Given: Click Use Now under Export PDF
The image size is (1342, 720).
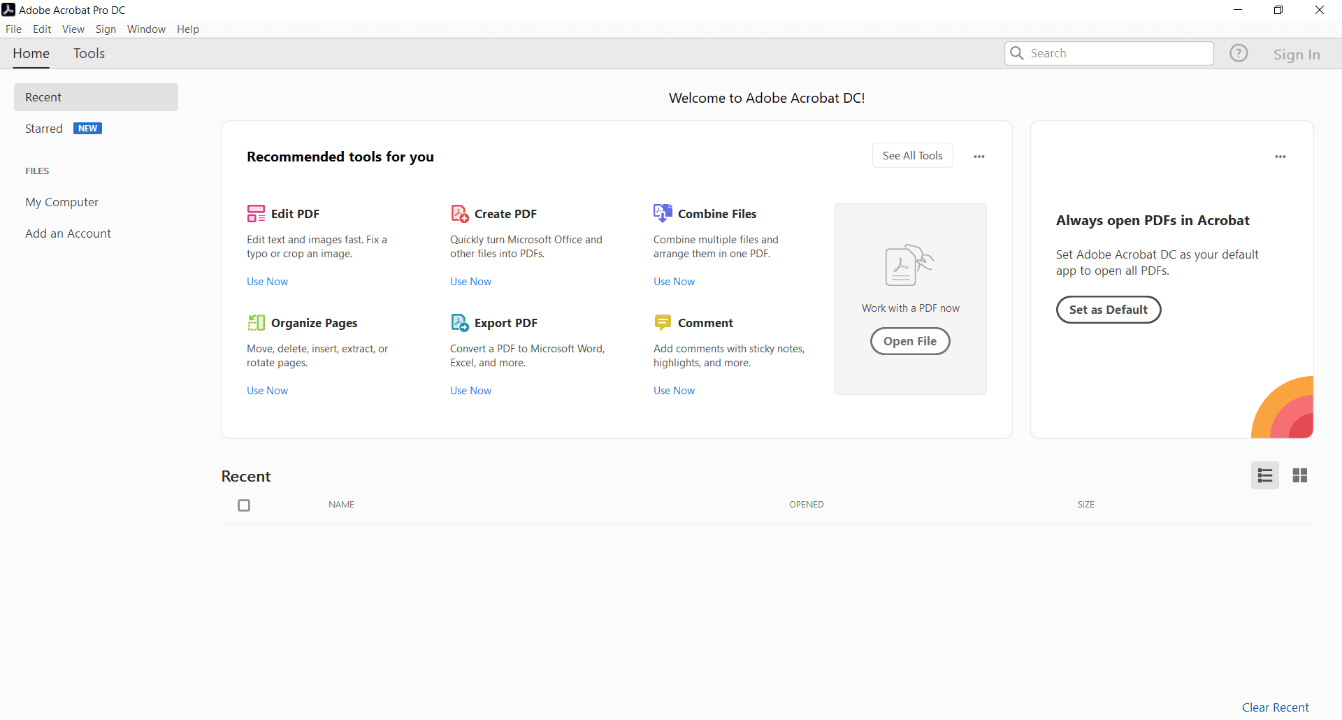Looking at the screenshot, I should (470, 391).
